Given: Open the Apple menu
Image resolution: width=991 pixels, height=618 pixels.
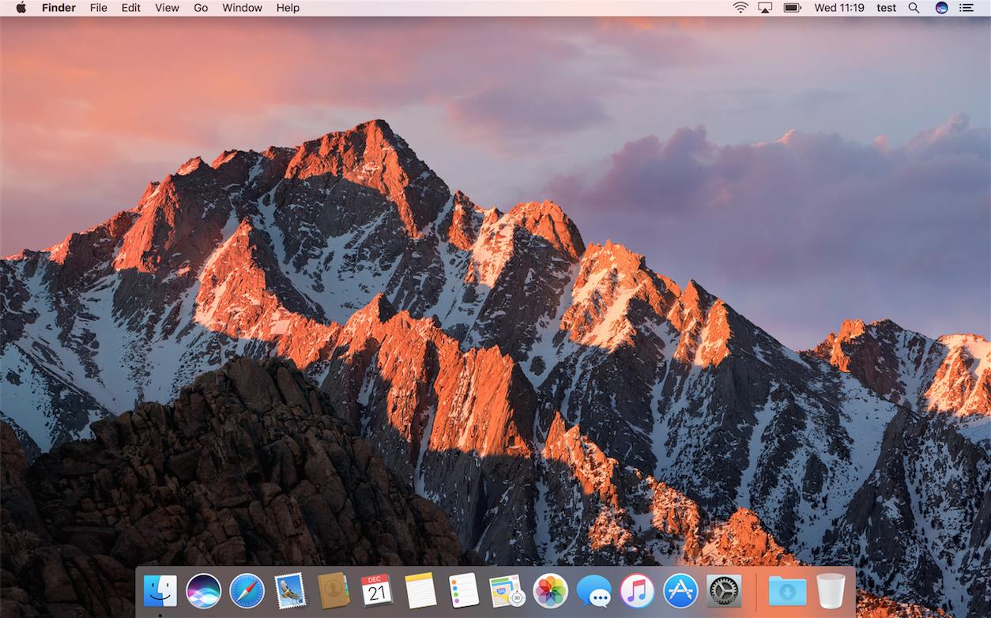Looking at the screenshot, I should click(x=21, y=8).
